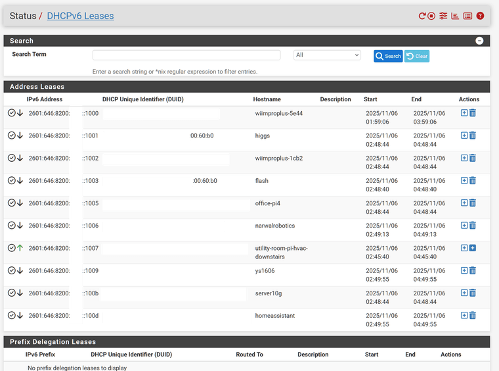
Task: Click the stop service icon in header
Action: pos(432,16)
